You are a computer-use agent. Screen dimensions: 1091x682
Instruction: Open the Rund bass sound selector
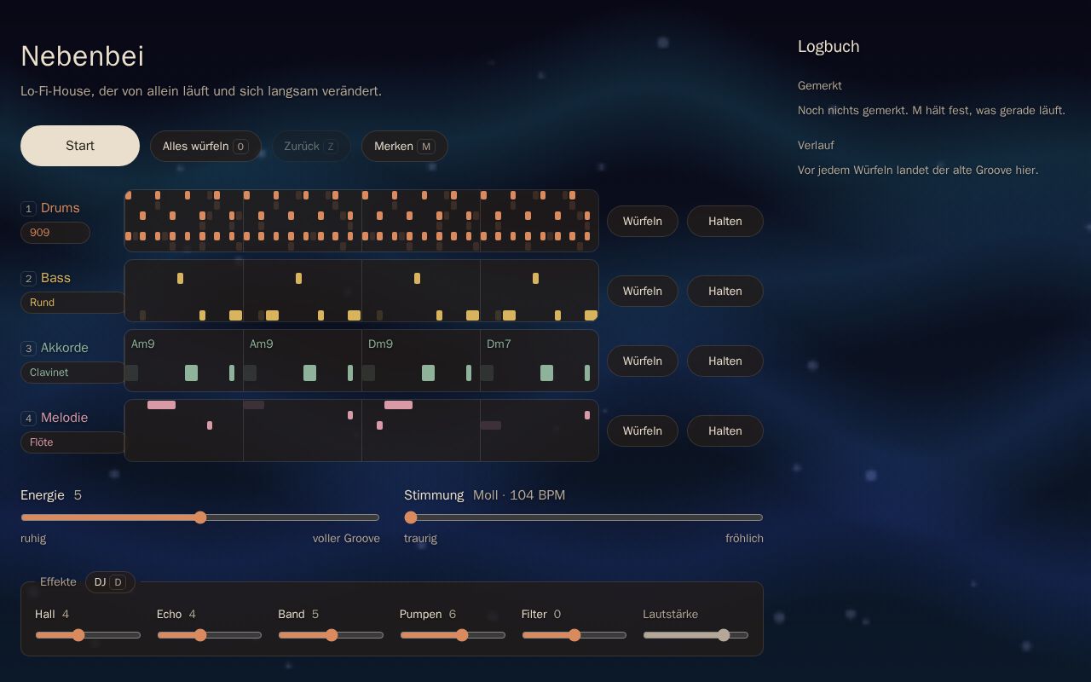[73, 303]
